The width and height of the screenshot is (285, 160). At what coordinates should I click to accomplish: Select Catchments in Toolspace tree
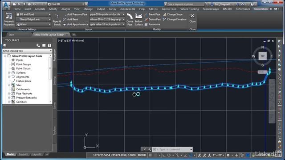23,89
